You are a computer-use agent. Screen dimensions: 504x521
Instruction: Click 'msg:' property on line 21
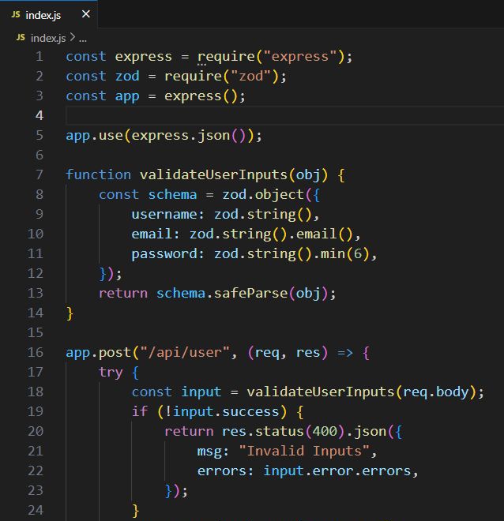point(213,452)
